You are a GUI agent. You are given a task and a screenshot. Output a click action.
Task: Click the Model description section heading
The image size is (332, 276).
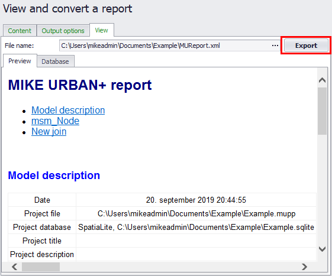(x=54, y=176)
